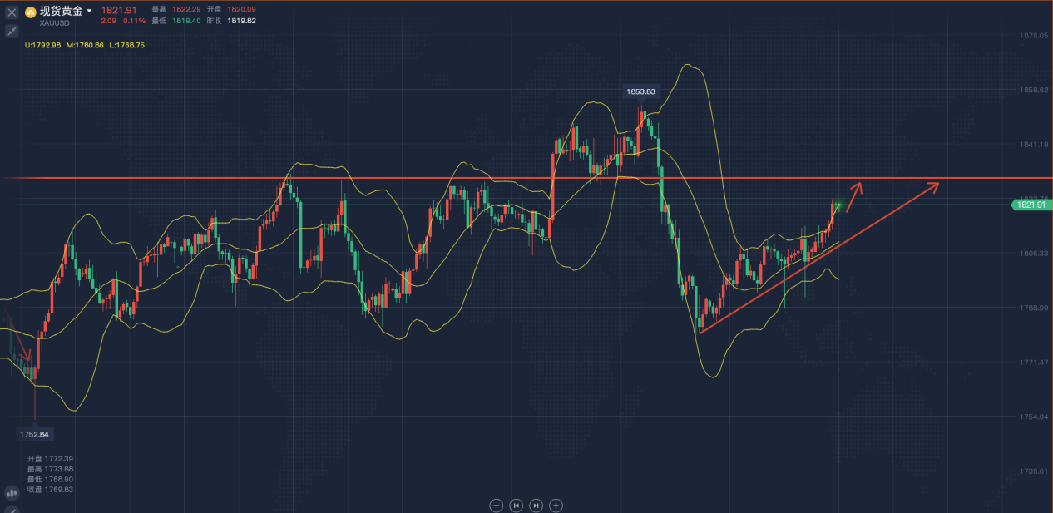
Task: Click the gold coin symbol icon
Action: click(x=30, y=12)
